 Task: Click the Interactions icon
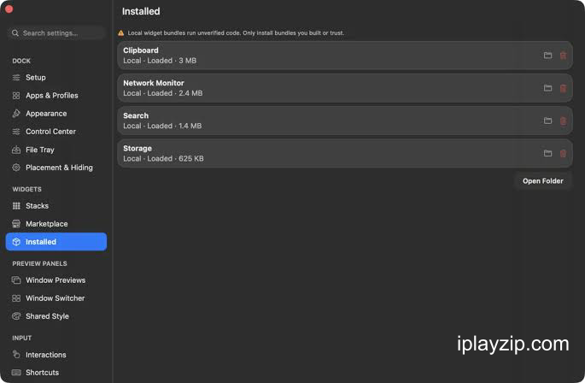[16, 354]
